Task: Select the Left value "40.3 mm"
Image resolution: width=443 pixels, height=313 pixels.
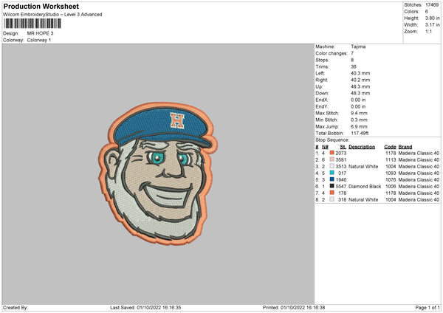Action: pos(360,73)
